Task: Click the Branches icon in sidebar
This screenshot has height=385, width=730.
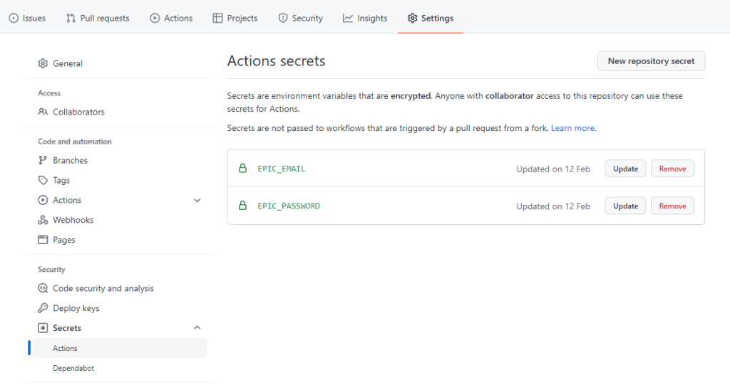Action: pos(43,160)
